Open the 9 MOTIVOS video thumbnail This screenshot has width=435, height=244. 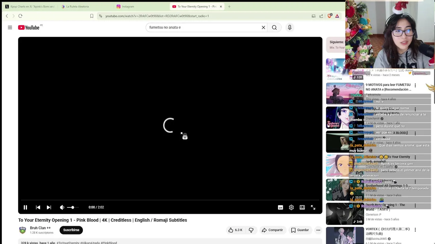[x=345, y=94]
